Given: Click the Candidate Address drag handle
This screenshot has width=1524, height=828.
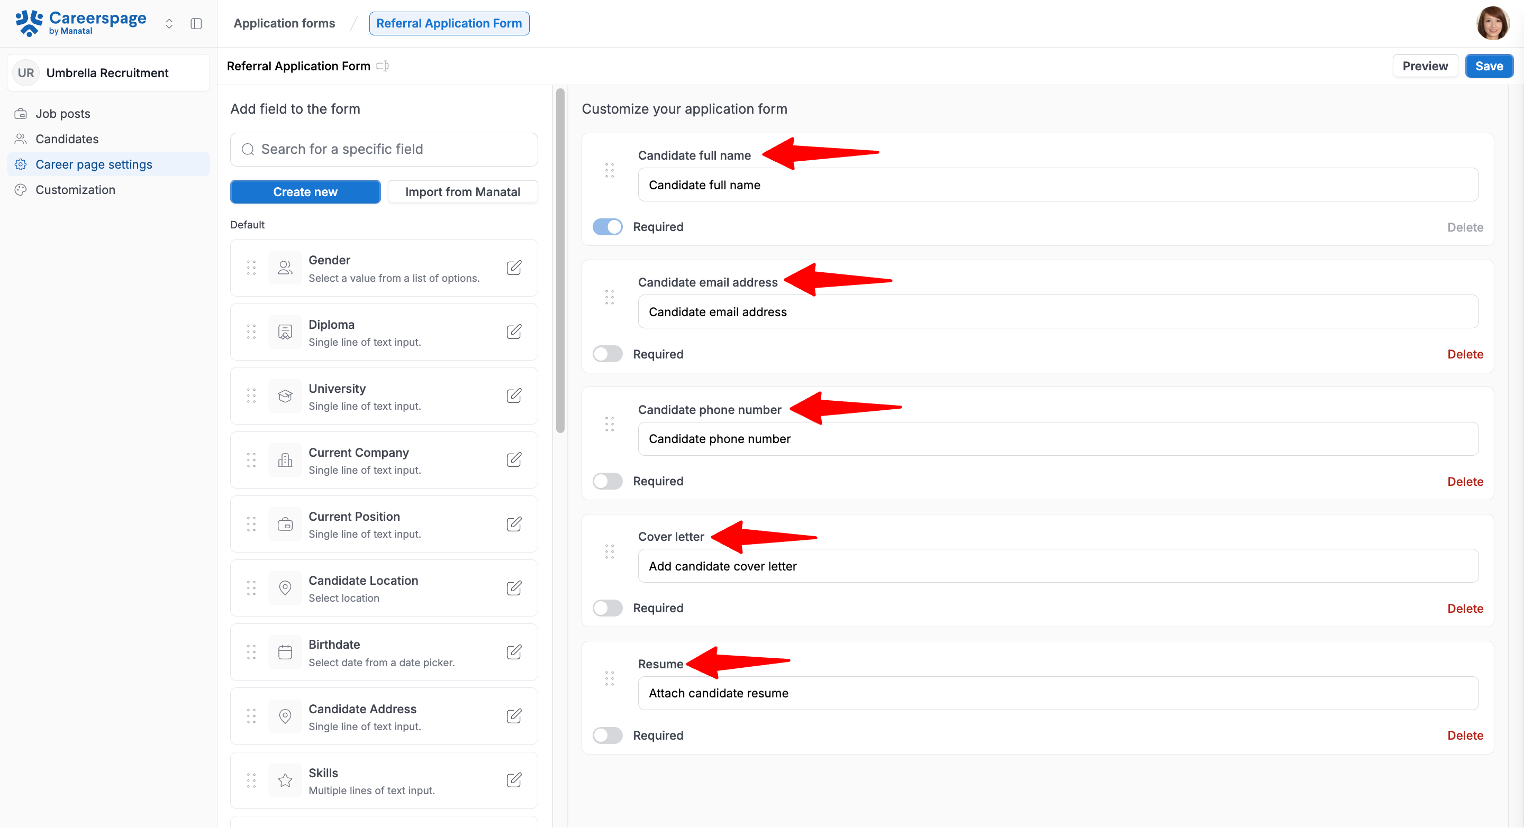Looking at the screenshot, I should [x=251, y=716].
